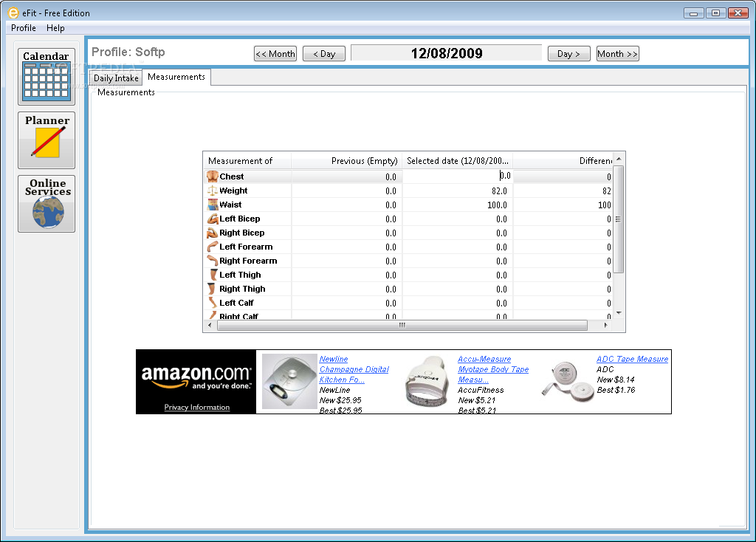The image size is (756, 542).
Task: Click the Right Forearm icon
Action: pos(212,261)
